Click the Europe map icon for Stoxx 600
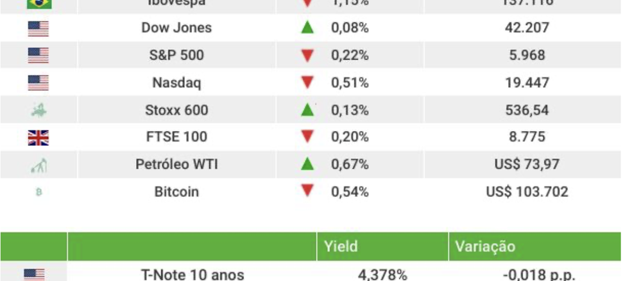The width and height of the screenshot is (623, 281). (x=39, y=110)
